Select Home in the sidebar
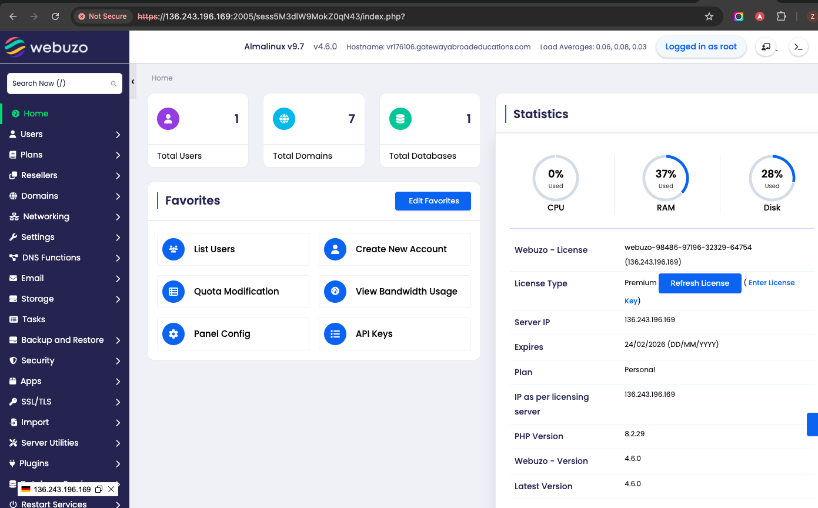This screenshot has width=818, height=508. coord(36,113)
